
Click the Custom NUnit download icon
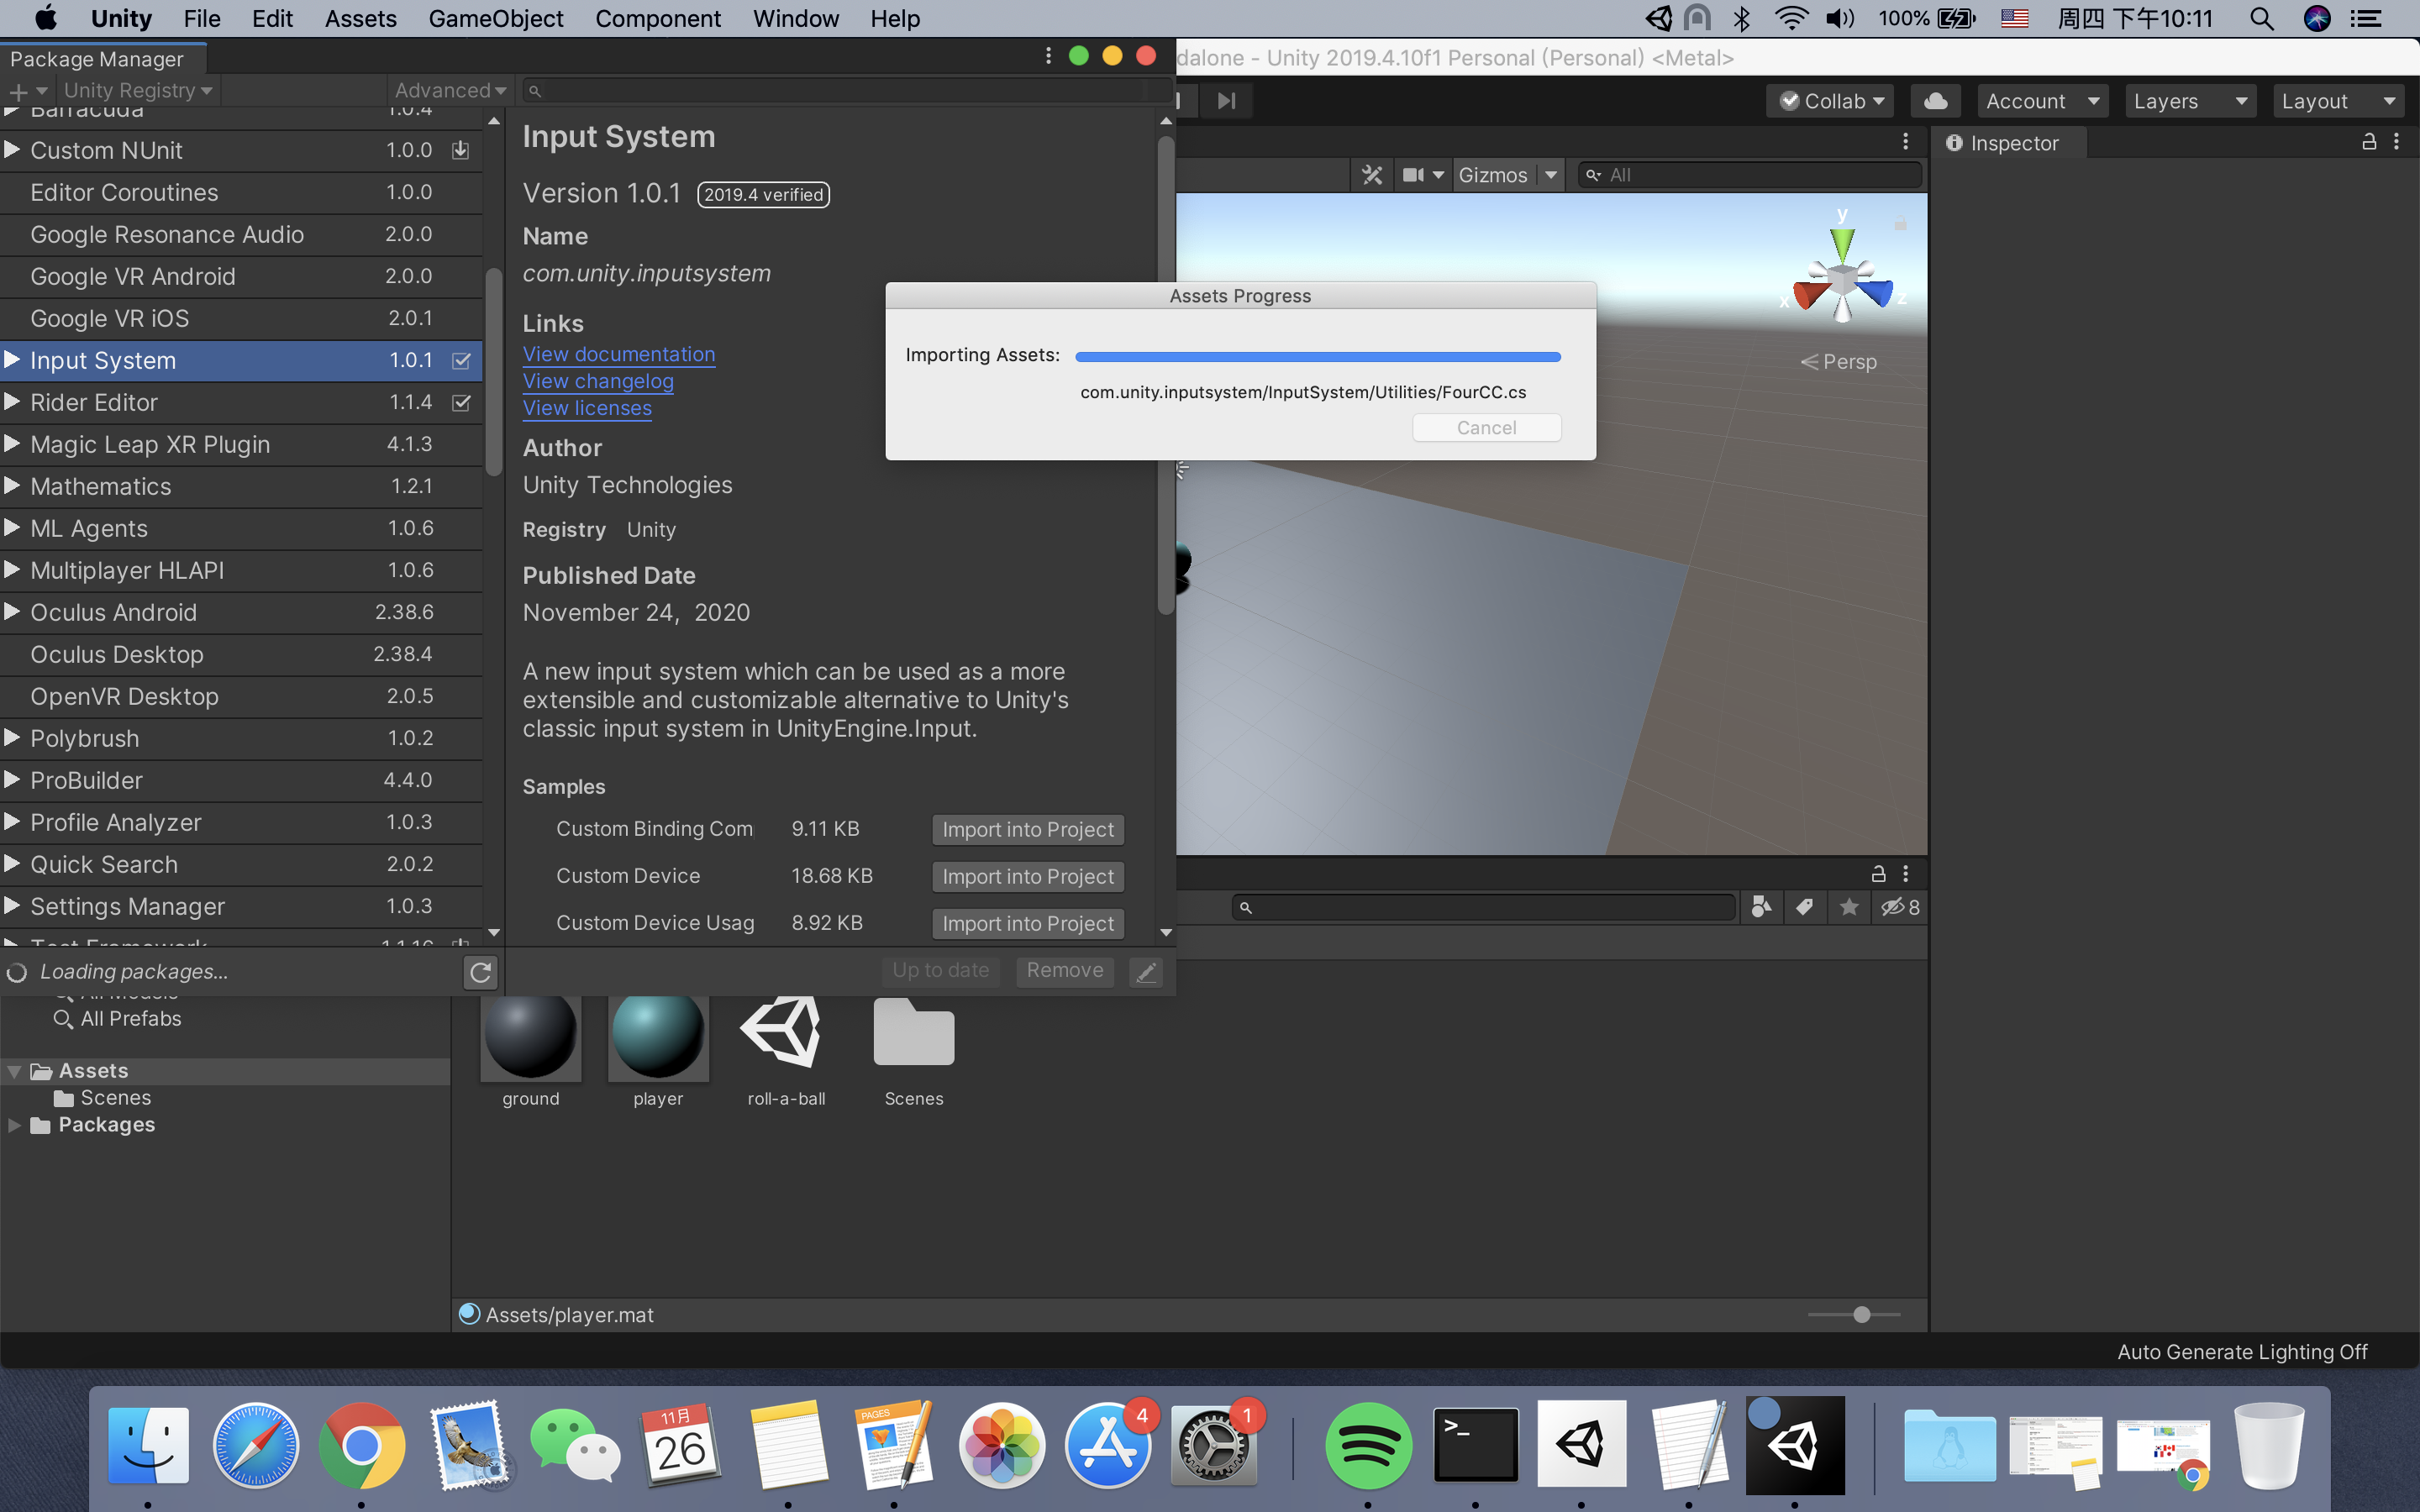[x=461, y=150]
